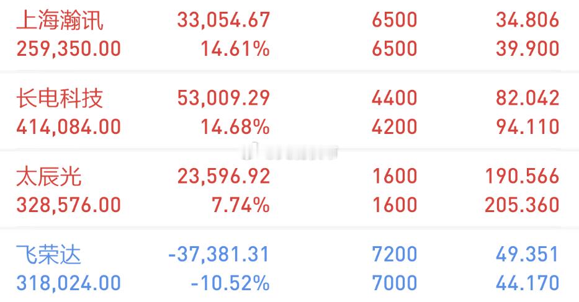The height and width of the screenshot is (302, 579).
Task: Click the 7200 share quantity
Action: [x=394, y=255]
